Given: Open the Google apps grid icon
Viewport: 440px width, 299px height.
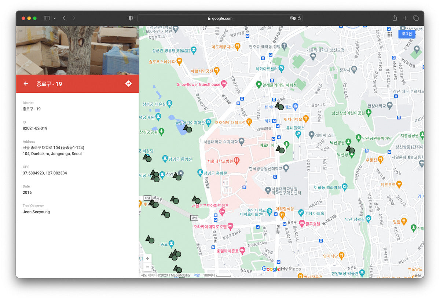Looking at the screenshot, I should click(x=390, y=34).
